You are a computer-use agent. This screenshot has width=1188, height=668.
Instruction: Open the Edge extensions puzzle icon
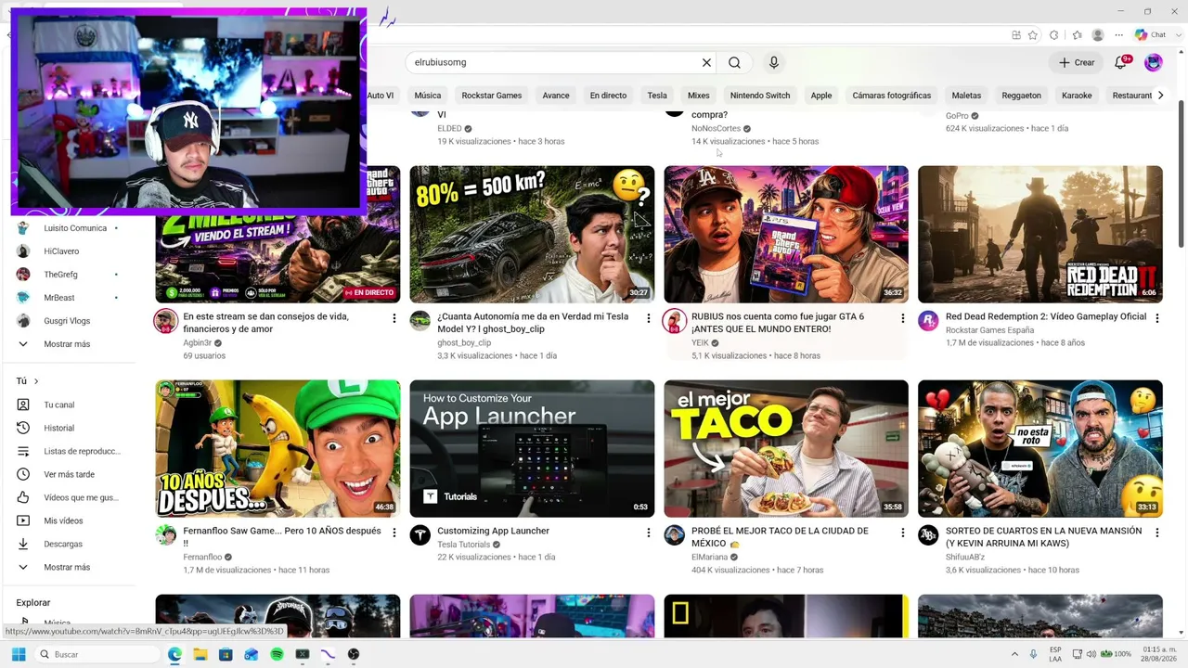point(1054,35)
